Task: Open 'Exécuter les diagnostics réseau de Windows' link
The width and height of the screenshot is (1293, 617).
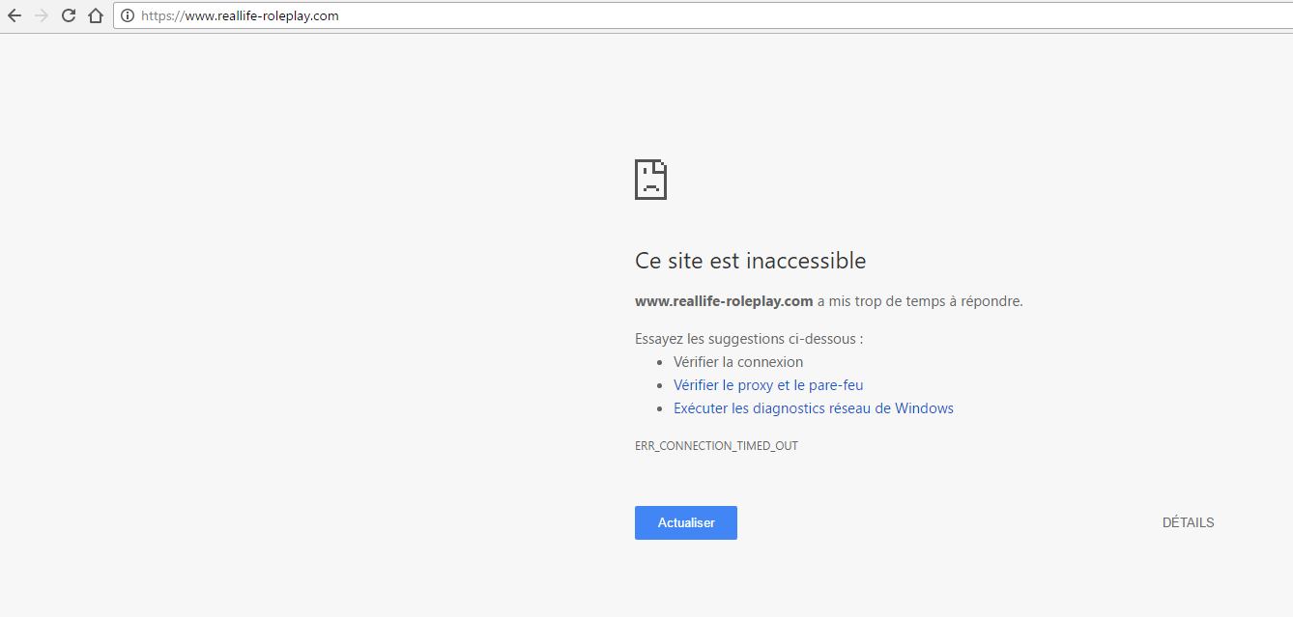Action: coord(814,407)
